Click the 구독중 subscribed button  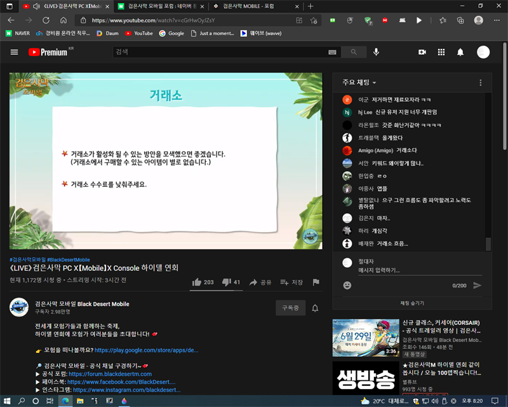290,308
